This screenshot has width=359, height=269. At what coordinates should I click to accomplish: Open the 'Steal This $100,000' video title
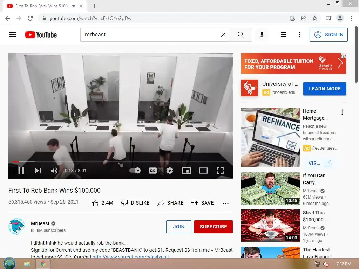[315, 216]
